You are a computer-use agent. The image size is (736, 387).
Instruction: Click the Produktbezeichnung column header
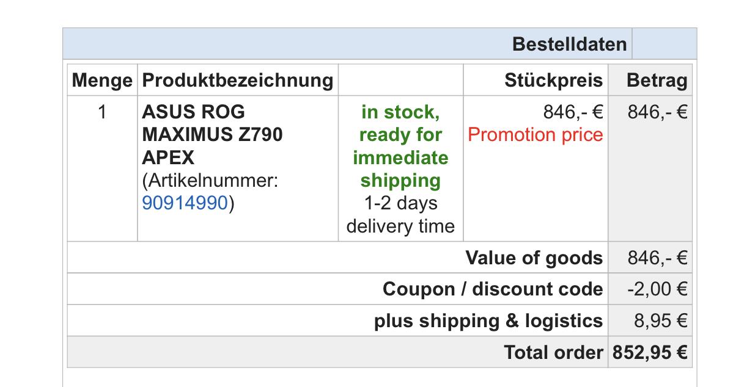click(x=237, y=81)
